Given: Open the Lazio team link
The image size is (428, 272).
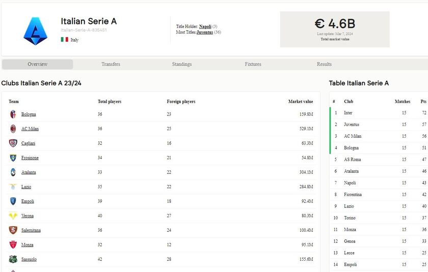Looking at the screenshot, I should click(26, 187).
